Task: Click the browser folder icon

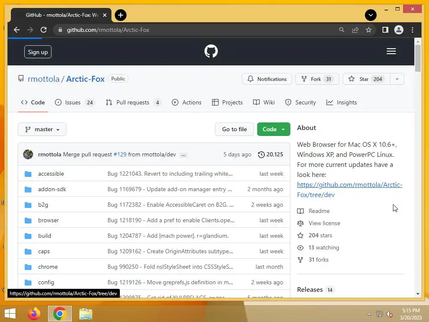Action: (28, 221)
